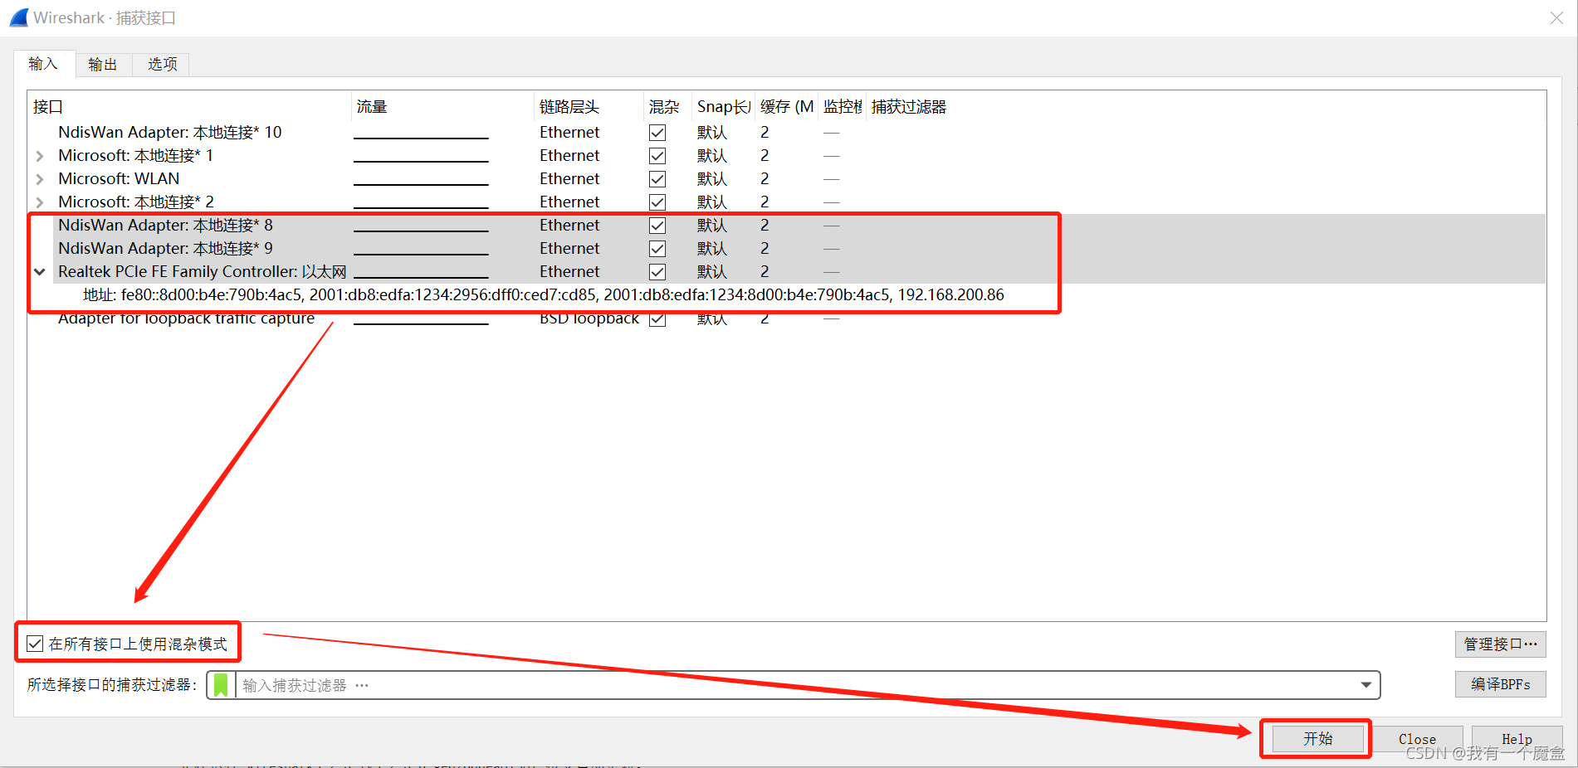This screenshot has height=768, width=1578.
Task: Click the Help button
Action: click(1517, 738)
